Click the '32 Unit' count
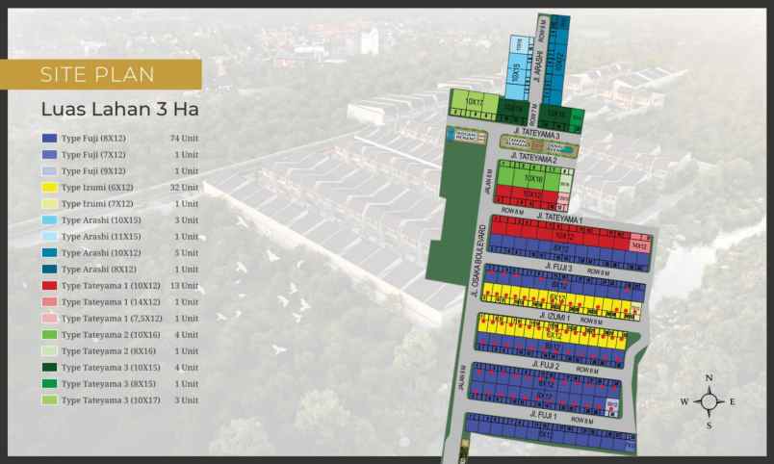 coord(184,187)
